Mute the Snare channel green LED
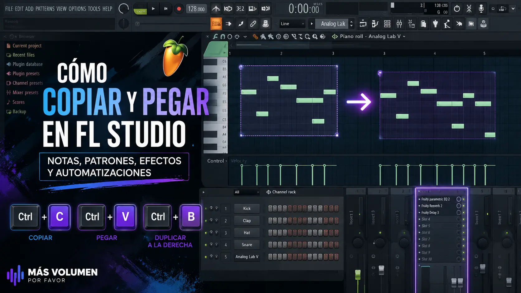Image resolution: width=521 pixels, height=293 pixels. tap(206, 245)
